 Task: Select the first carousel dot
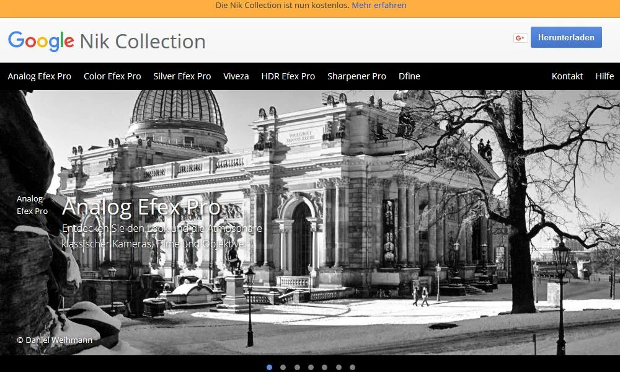click(269, 367)
